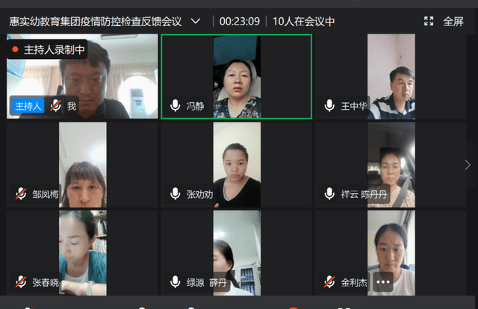Click the 全屏 fullscreen label
The height and width of the screenshot is (309, 478).
tap(453, 22)
